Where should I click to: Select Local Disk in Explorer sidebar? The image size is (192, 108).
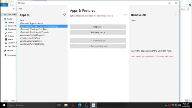pyautogui.click(x=11, y=43)
